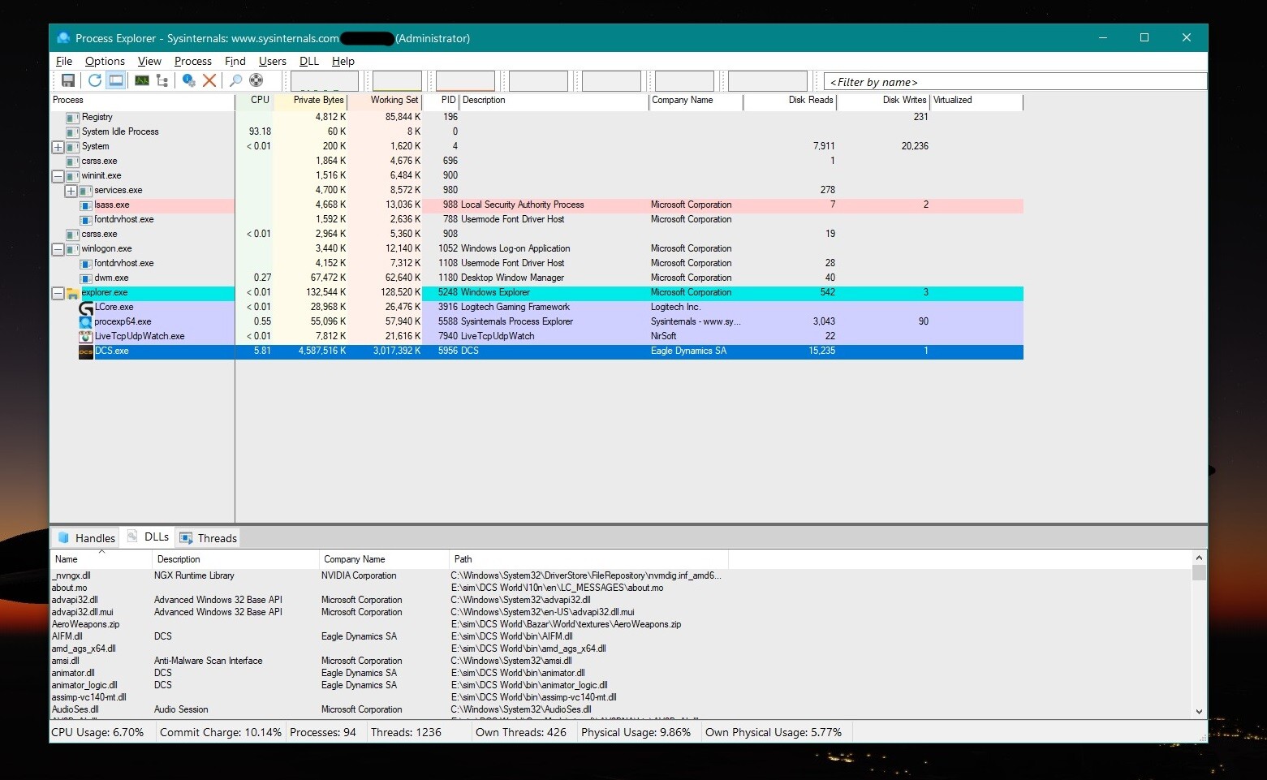The width and height of the screenshot is (1267, 780).
Task: Click the Physical Usage status bar entry
Action: pyautogui.click(x=636, y=732)
